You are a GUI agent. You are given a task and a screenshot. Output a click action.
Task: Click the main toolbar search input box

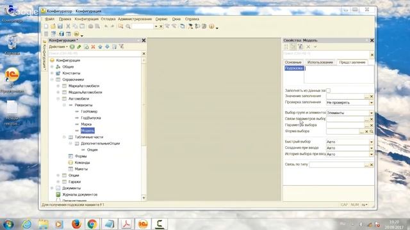142,26
